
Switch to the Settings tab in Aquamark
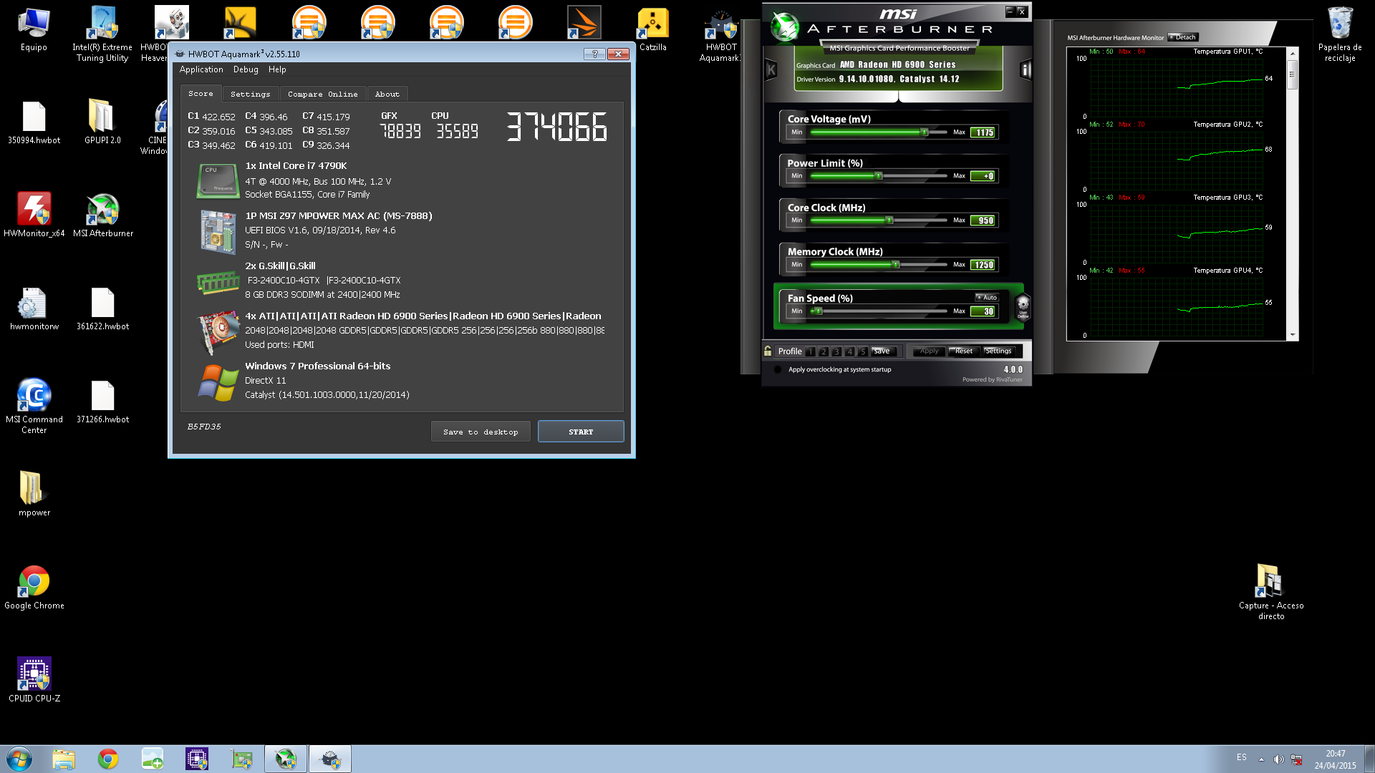pos(250,94)
